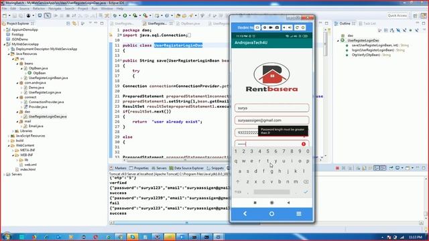The image size is (429, 241).
Task: Collapse the UserRegisterLoginDao class in Outline
Action: coord(338,40)
